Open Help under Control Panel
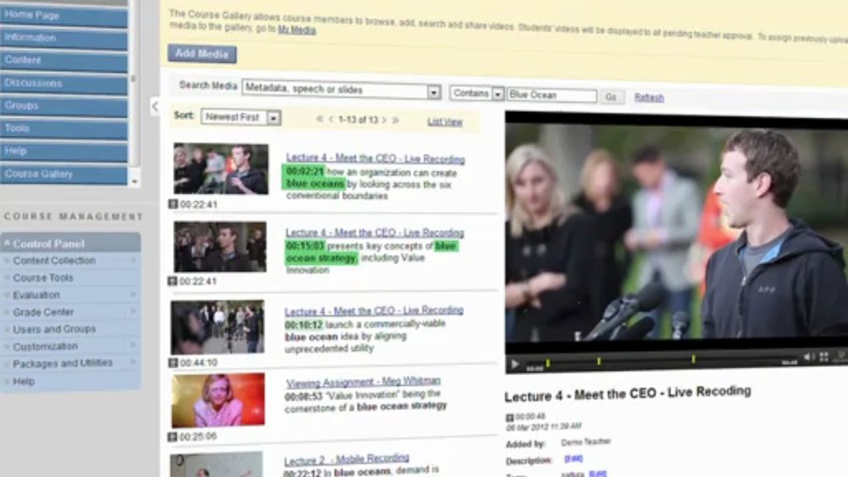Viewport: 848px width, 477px height. (x=23, y=382)
